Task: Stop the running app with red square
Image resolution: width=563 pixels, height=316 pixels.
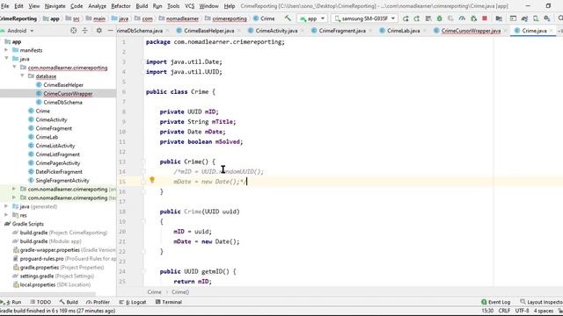Action: click(485, 18)
